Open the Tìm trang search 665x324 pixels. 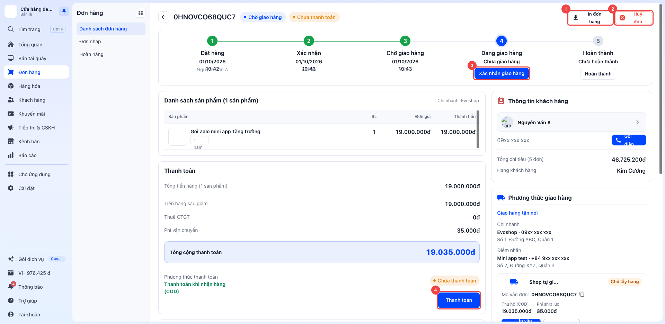coord(36,29)
